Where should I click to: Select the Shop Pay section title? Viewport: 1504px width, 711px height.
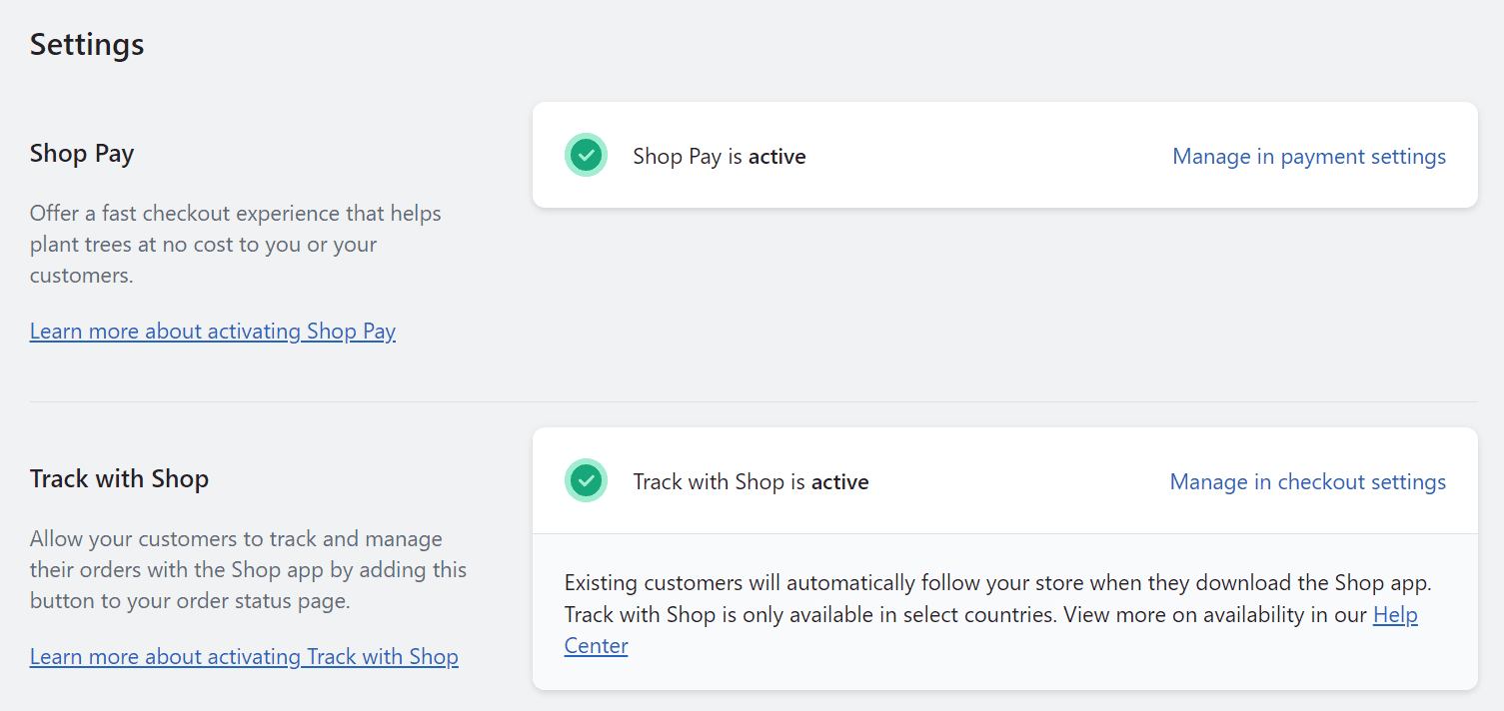coord(82,153)
